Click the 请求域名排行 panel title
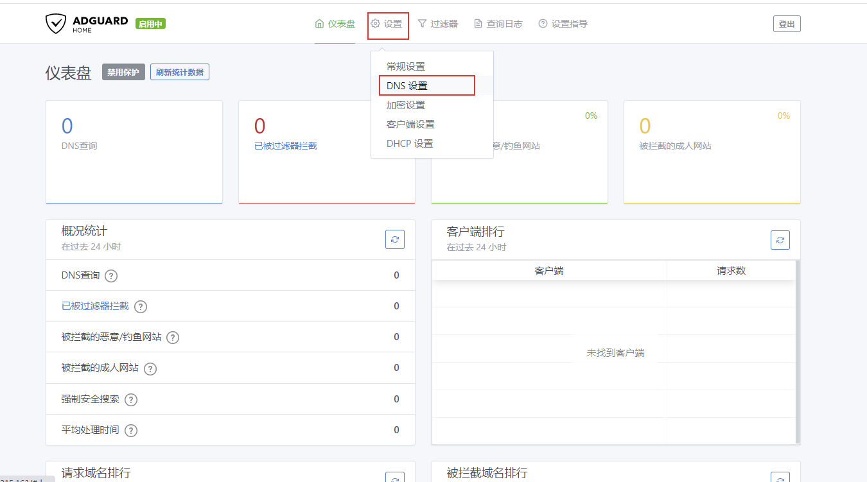The width and height of the screenshot is (867, 482). click(96, 473)
